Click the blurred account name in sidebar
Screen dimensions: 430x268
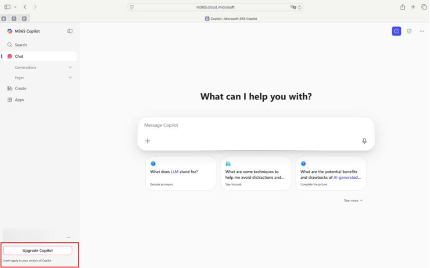pyautogui.click(x=28, y=235)
